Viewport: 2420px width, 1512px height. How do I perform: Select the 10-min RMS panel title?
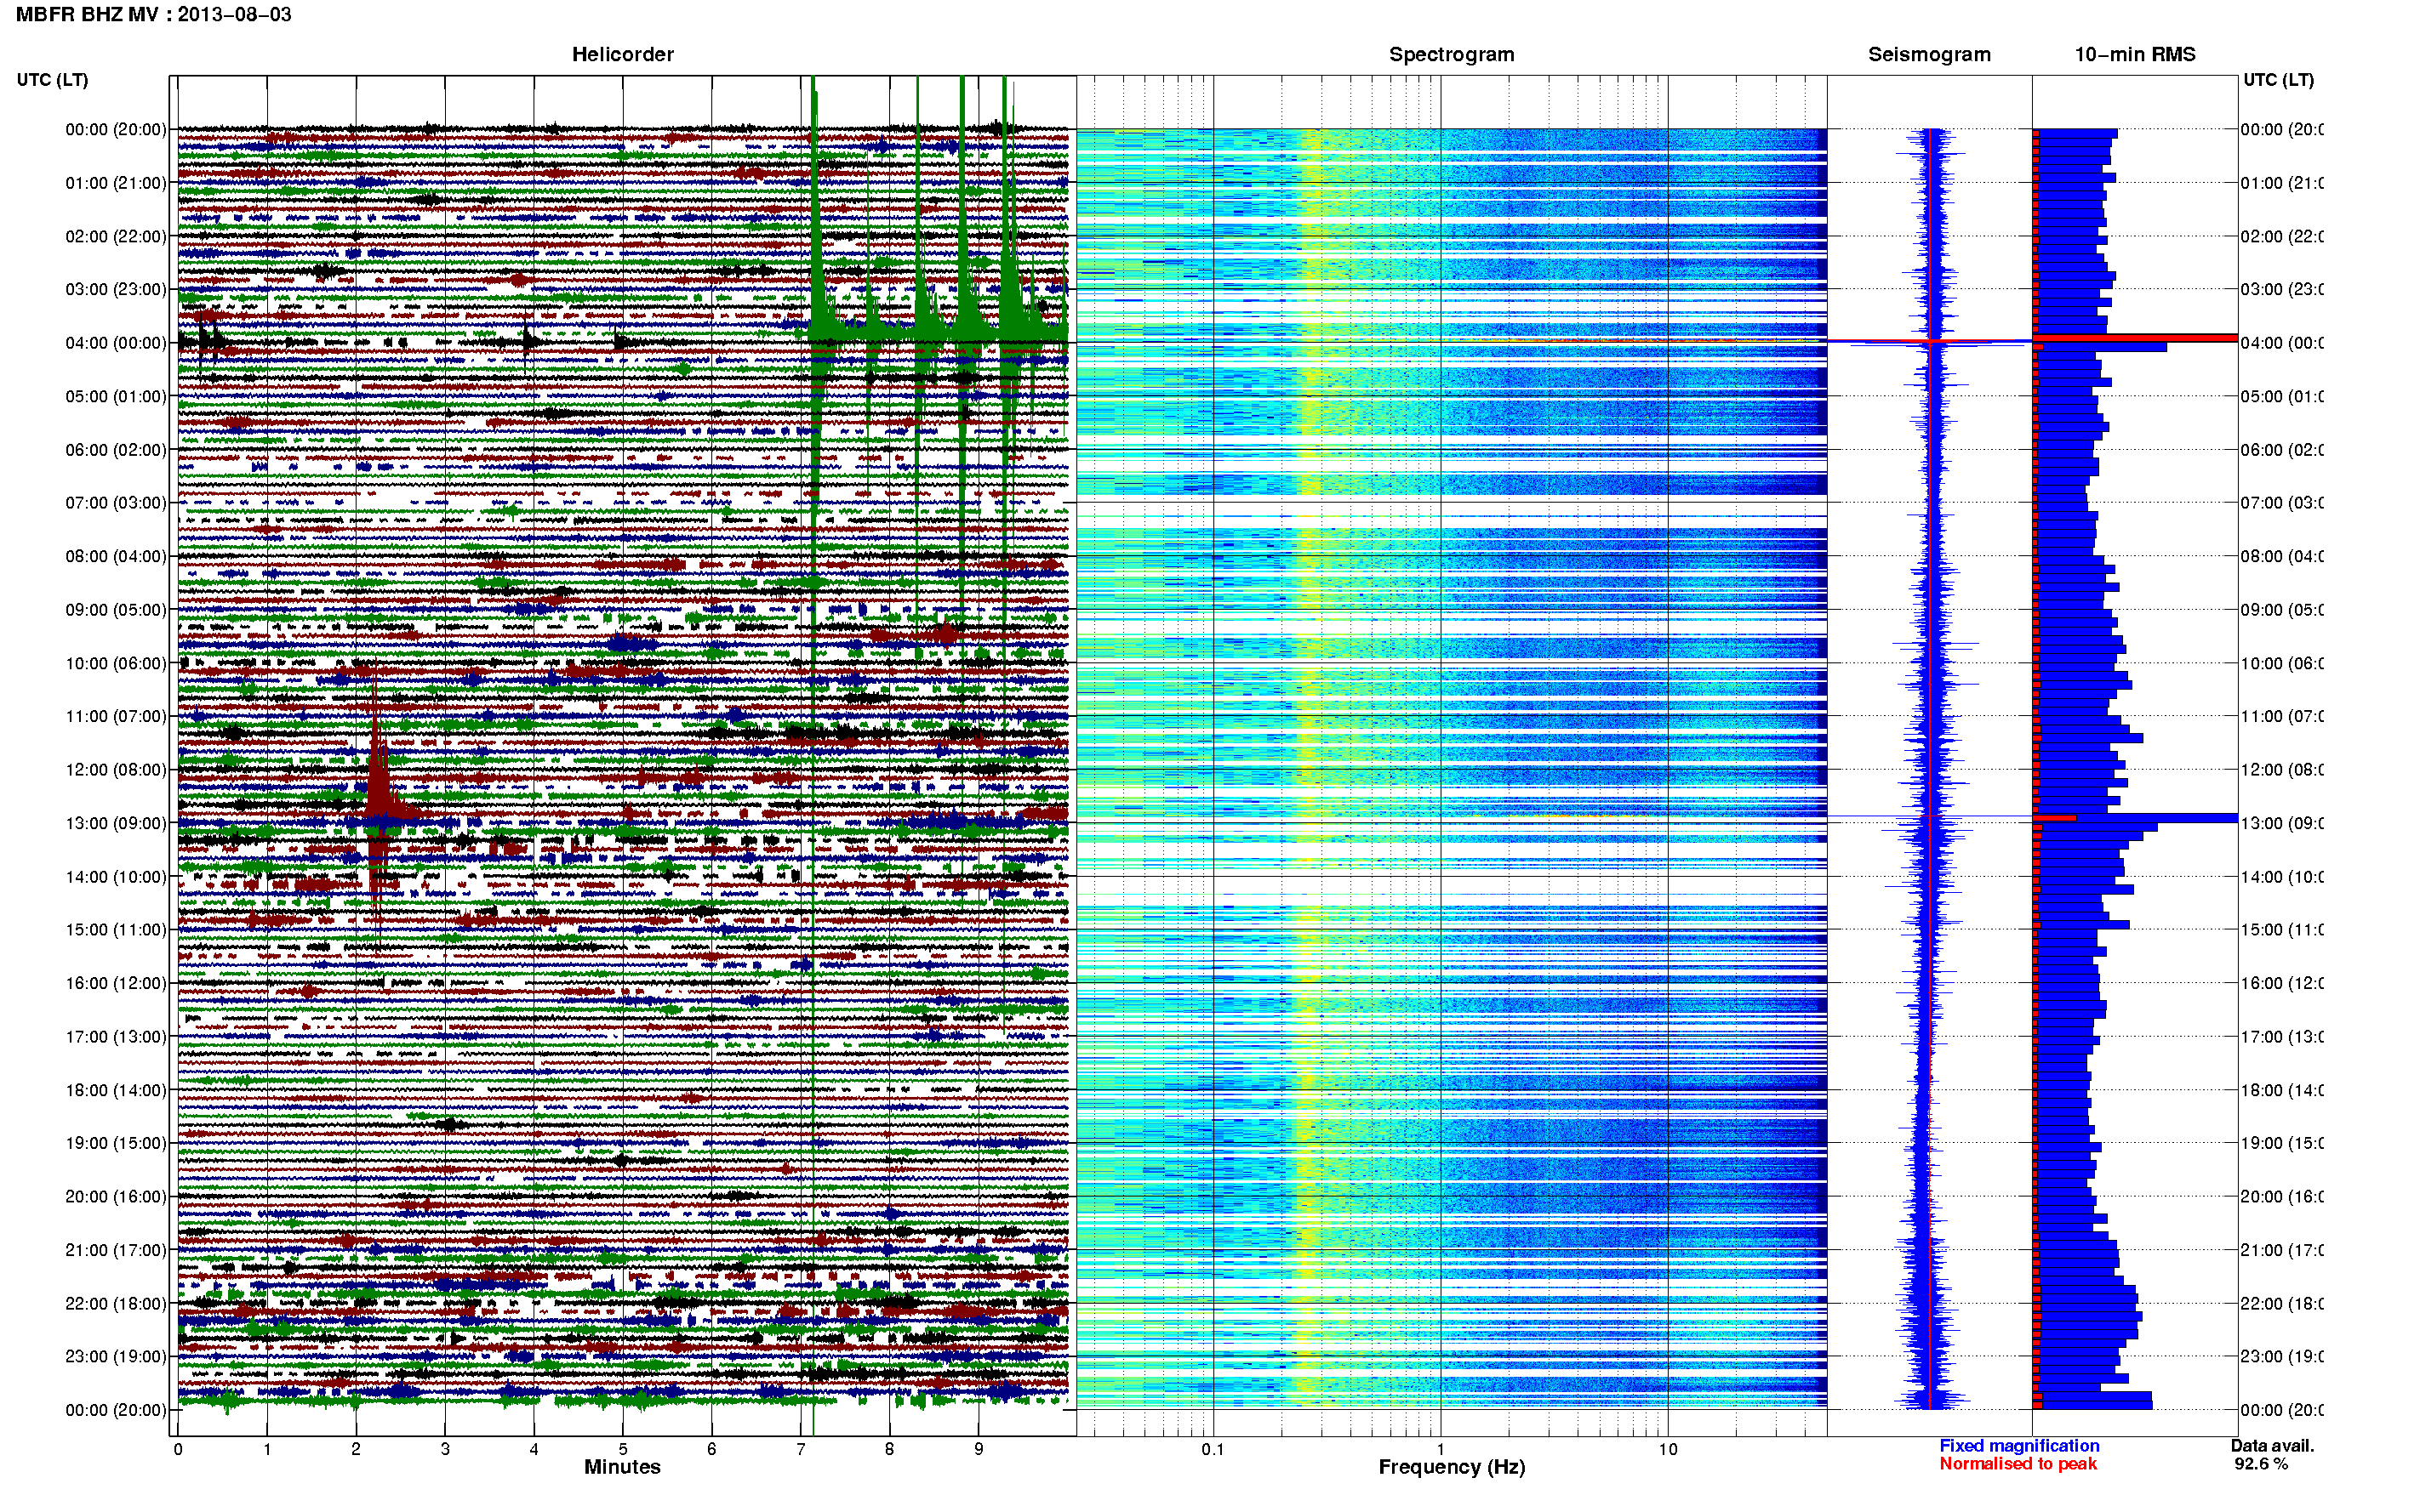tap(2134, 54)
